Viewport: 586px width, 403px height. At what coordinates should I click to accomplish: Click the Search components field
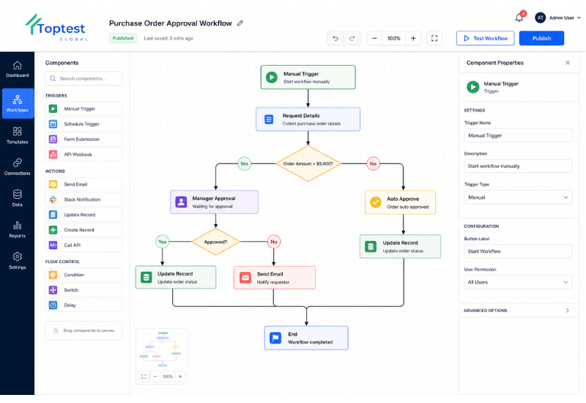[x=84, y=78]
